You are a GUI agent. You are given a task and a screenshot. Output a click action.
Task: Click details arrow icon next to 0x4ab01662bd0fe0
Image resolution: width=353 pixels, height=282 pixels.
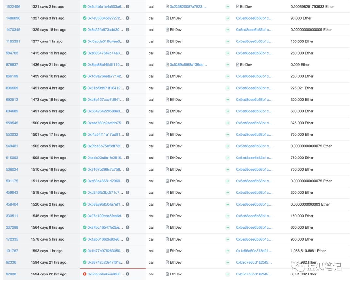tap(128, 239)
